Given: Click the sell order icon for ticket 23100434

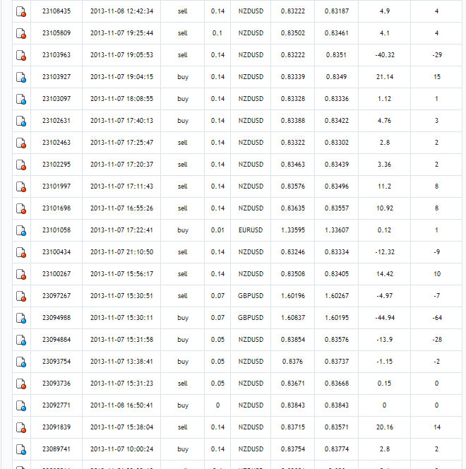Looking at the screenshot, I should pos(21,252).
